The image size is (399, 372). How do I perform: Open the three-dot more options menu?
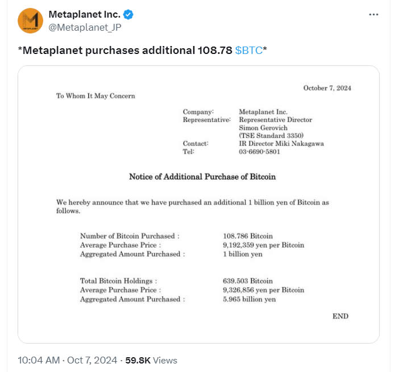[x=373, y=15]
